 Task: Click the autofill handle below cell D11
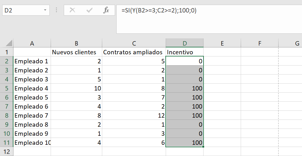pyautogui.click(x=203, y=147)
